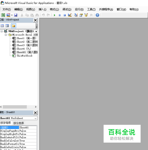Click View Object icon in project pane
The image size is (148, 150).
coord(7,26)
